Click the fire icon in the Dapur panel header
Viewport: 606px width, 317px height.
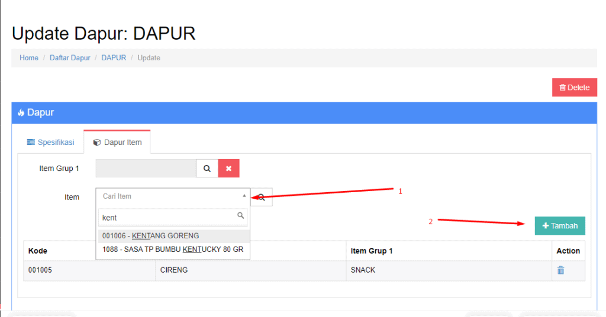(21, 112)
